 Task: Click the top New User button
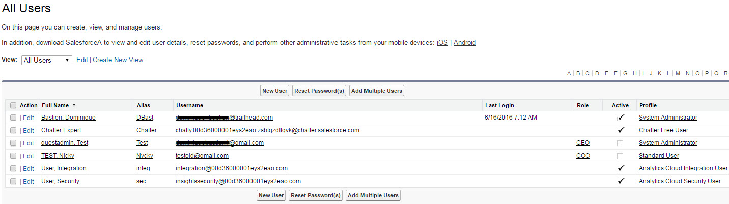(274, 91)
